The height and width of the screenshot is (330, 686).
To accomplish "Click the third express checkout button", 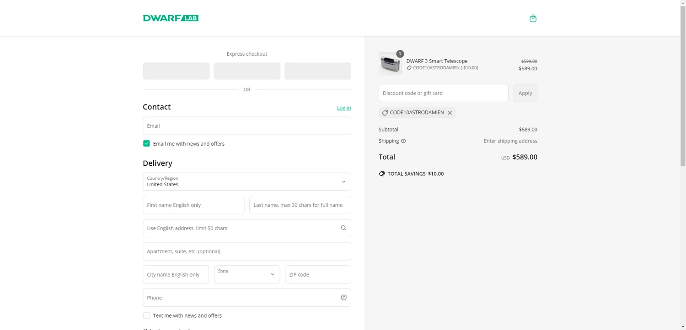I will 318,71.
